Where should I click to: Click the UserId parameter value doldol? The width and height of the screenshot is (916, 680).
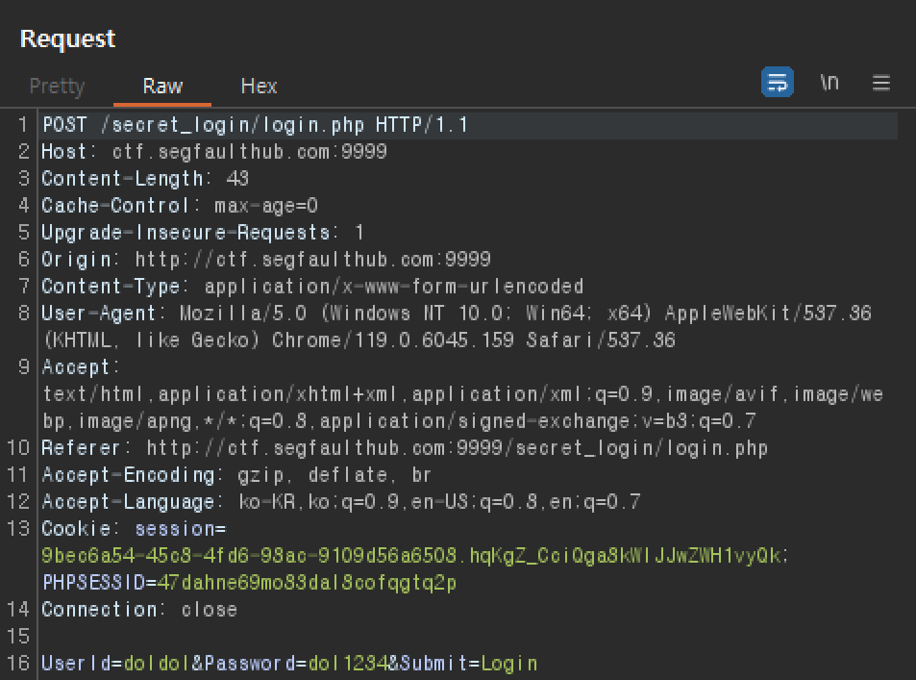coord(157,664)
